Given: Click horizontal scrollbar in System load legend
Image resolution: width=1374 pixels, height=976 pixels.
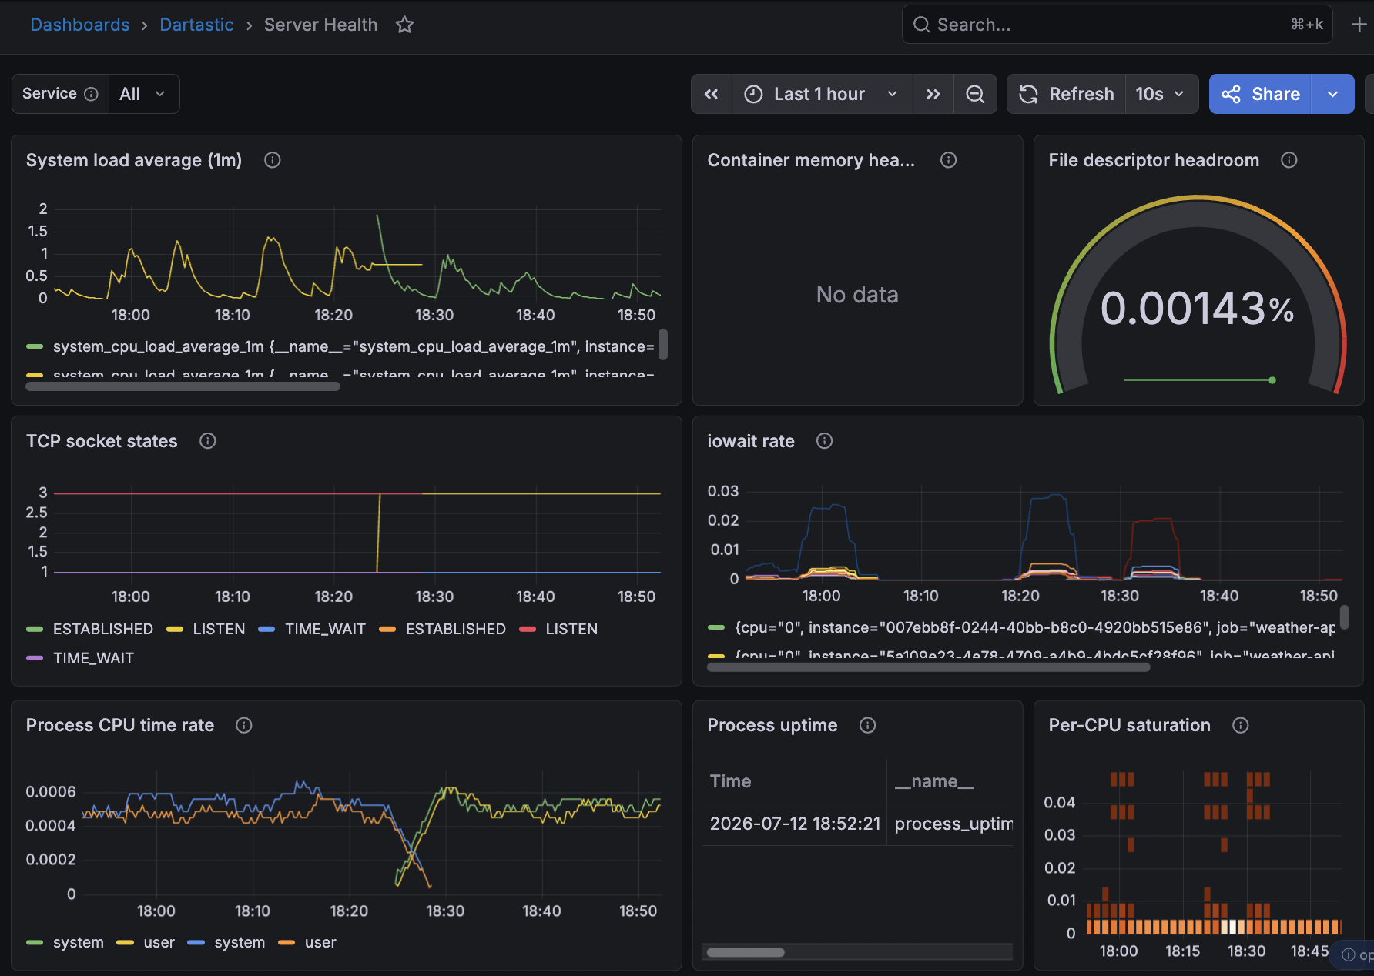Looking at the screenshot, I should (183, 386).
